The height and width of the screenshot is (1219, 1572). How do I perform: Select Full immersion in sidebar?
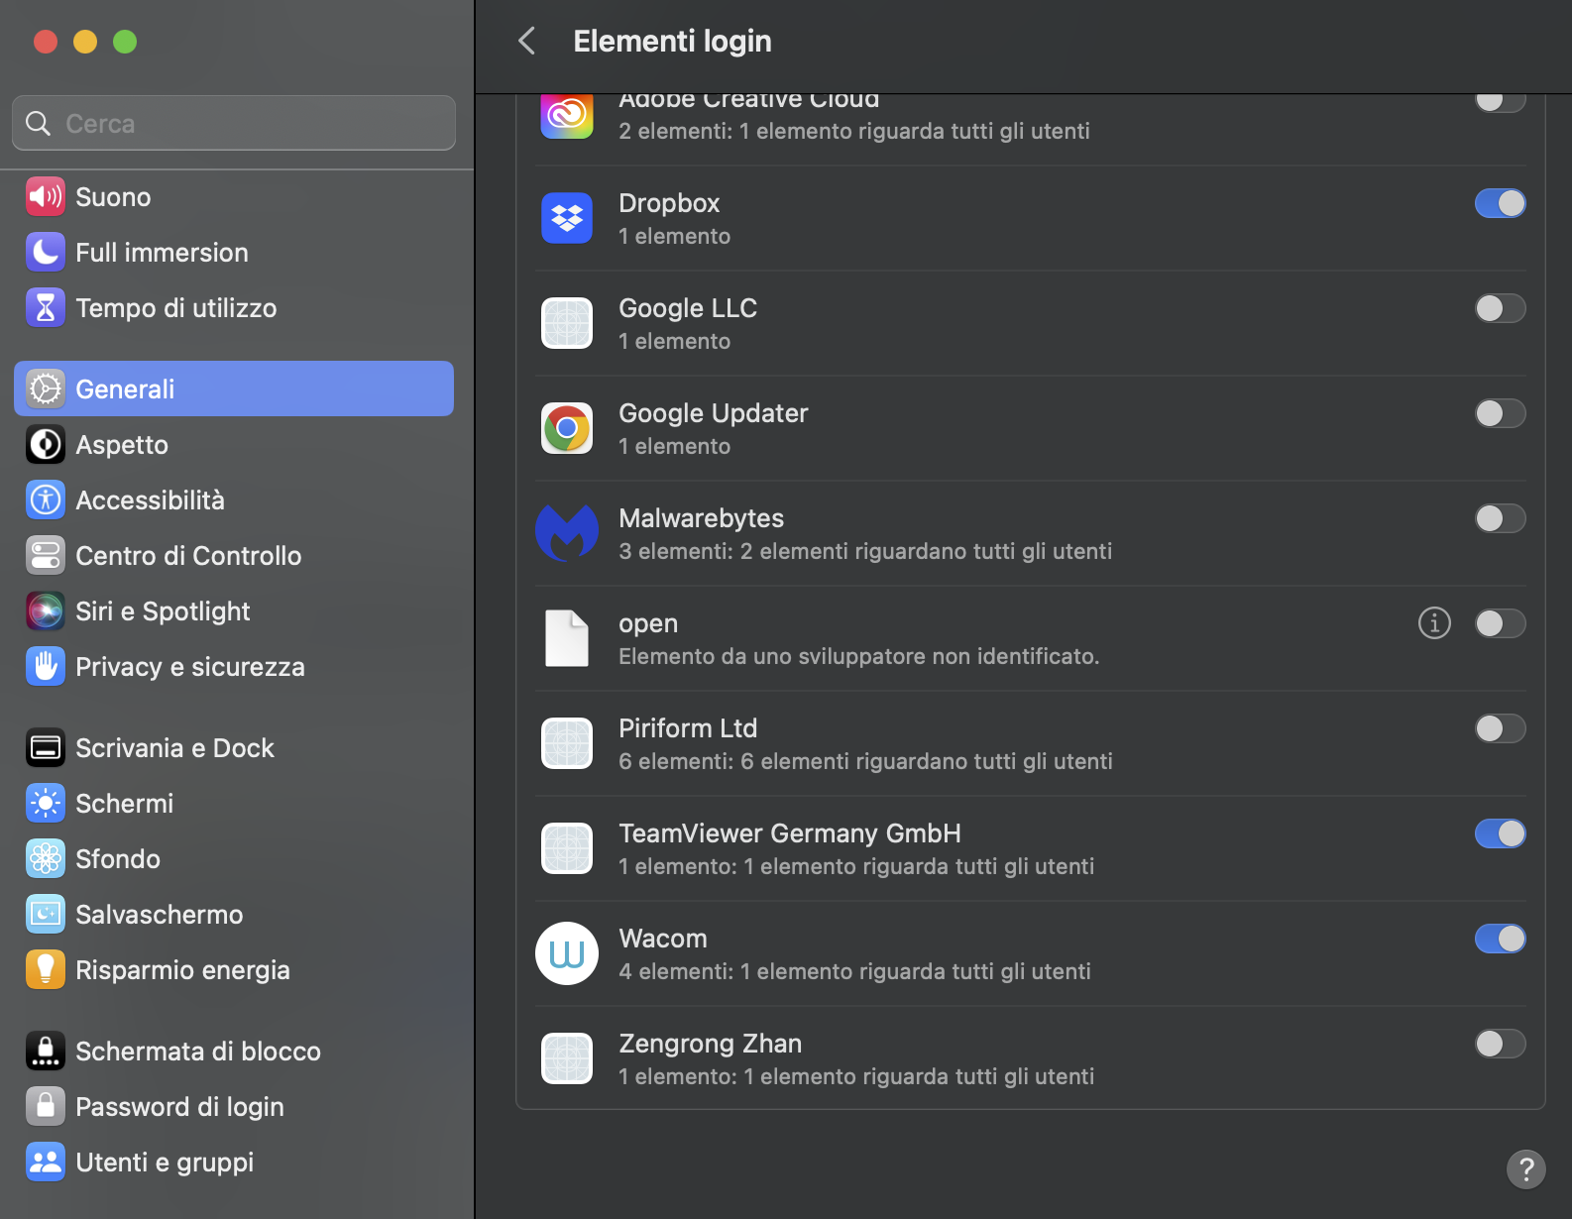(x=234, y=252)
